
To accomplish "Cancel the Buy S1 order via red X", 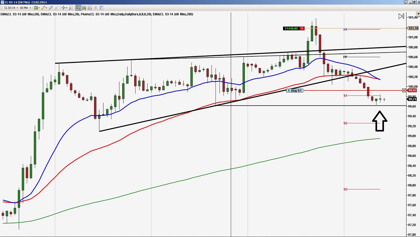I will [404, 90].
